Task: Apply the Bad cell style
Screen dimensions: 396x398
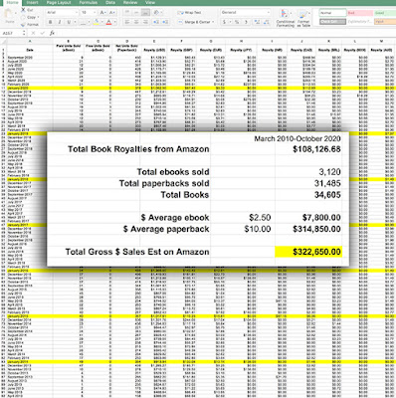Action: tap(360, 13)
